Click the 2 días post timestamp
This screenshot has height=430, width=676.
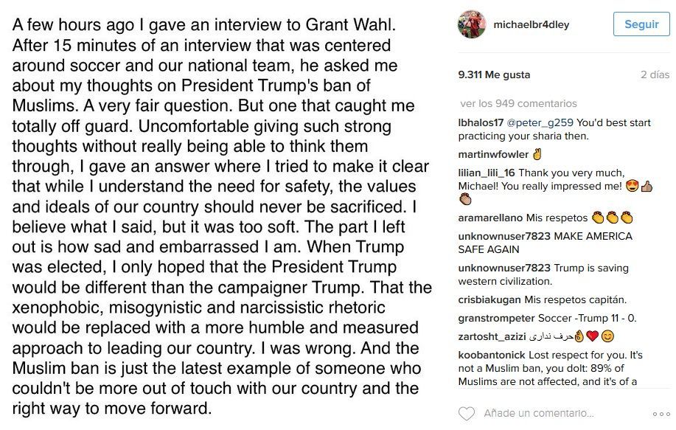(655, 74)
